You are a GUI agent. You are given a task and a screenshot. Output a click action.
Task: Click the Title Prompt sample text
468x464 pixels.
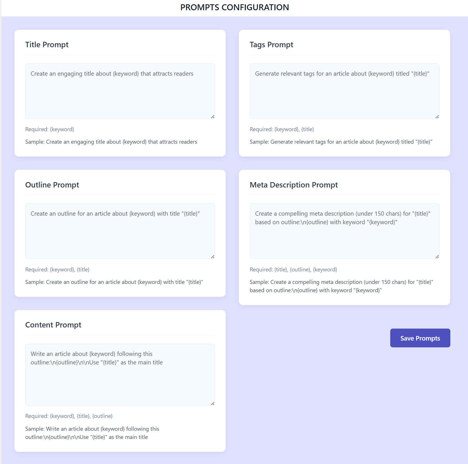tap(111, 142)
